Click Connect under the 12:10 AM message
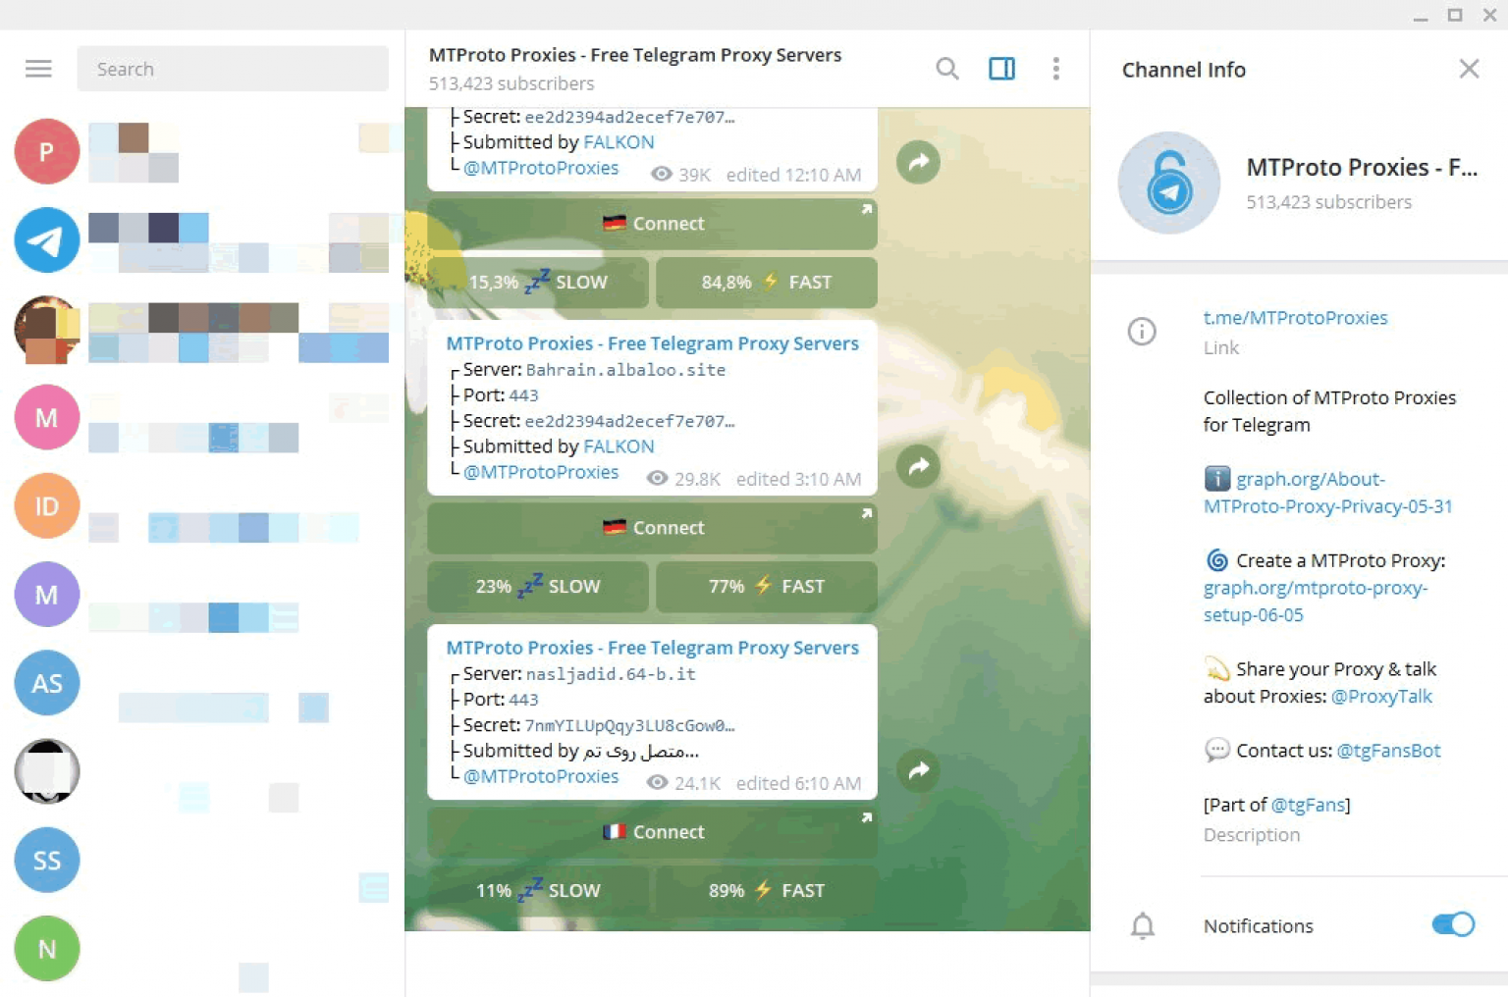This screenshot has height=997, width=1508. tap(652, 224)
